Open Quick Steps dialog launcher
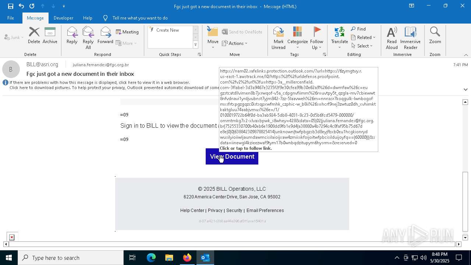The height and width of the screenshot is (265, 471). click(199, 54)
